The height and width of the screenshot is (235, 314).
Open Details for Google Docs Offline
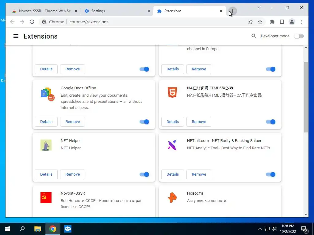46,122
